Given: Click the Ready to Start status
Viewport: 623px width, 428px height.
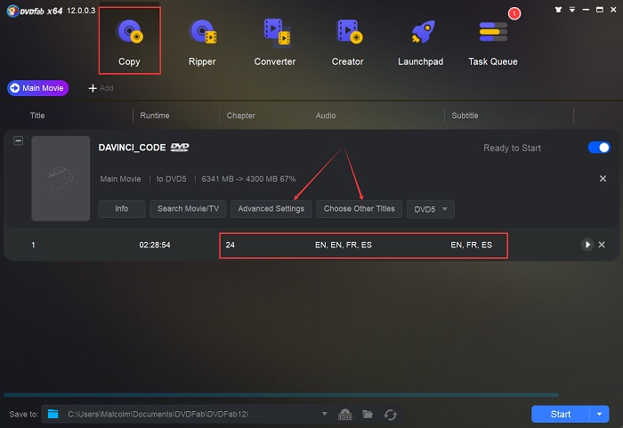Looking at the screenshot, I should click(512, 149).
